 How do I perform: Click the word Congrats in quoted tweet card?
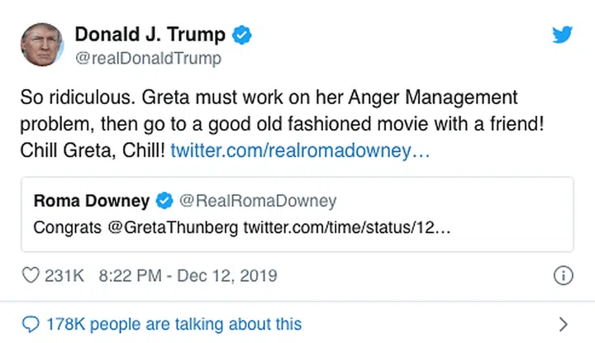[x=69, y=227]
